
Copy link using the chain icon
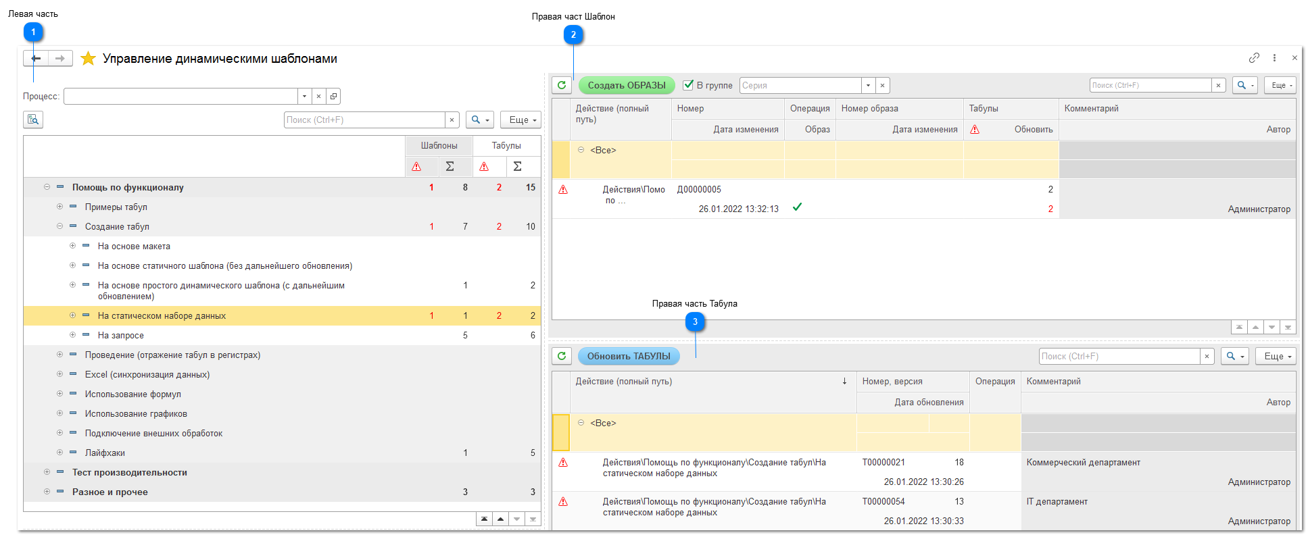pos(1254,58)
